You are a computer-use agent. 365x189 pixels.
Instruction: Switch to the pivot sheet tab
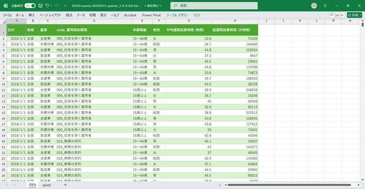coord(47,185)
